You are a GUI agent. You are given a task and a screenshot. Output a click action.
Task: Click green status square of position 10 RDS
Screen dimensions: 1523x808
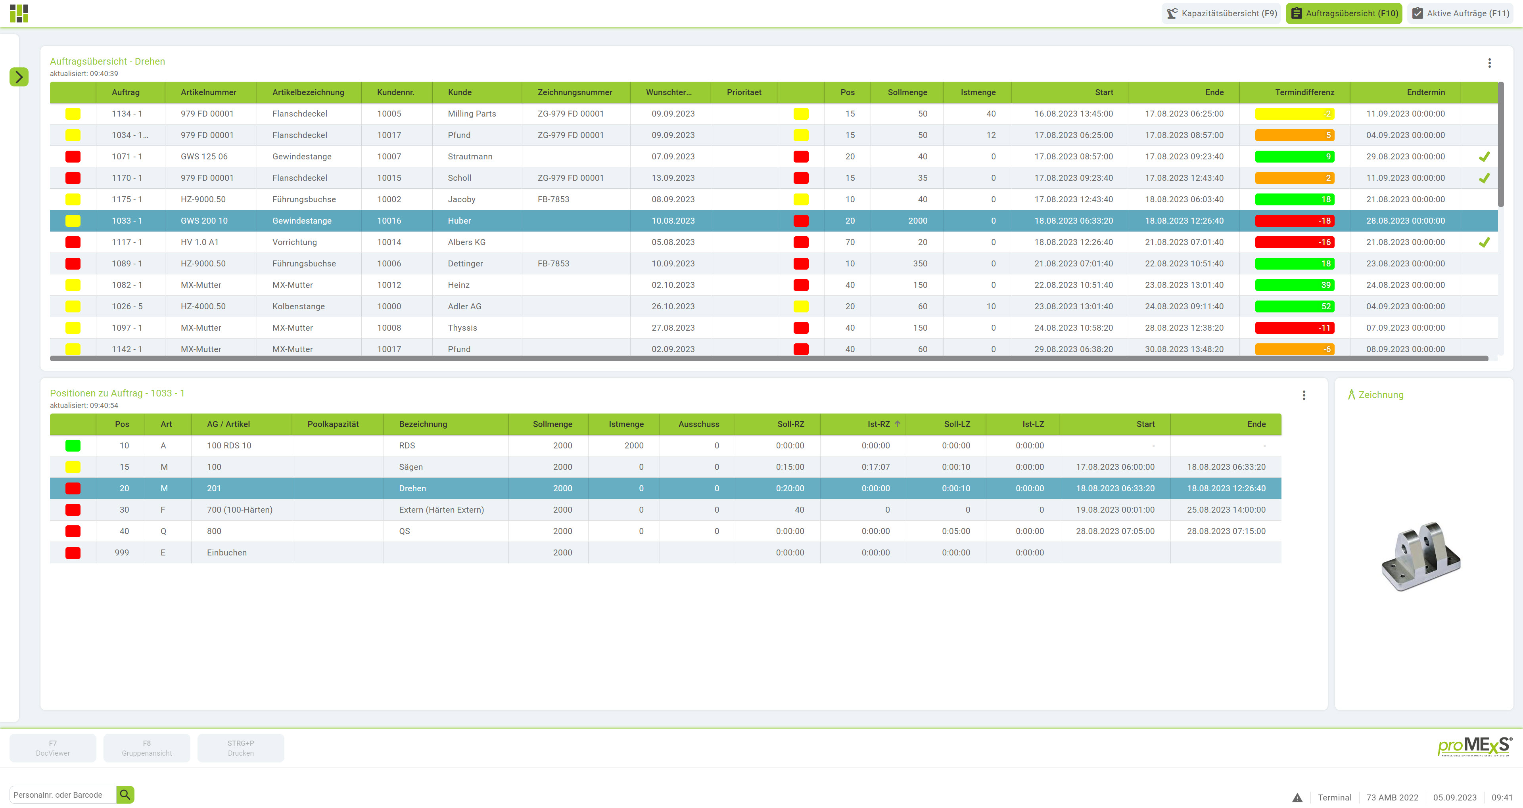[x=73, y=446]
